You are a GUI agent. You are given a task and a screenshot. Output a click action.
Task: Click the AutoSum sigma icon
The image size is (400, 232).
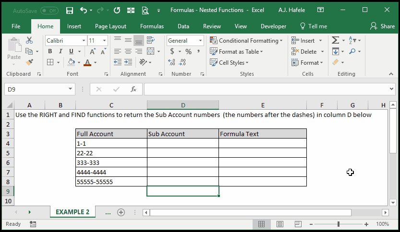pos(335,40)
